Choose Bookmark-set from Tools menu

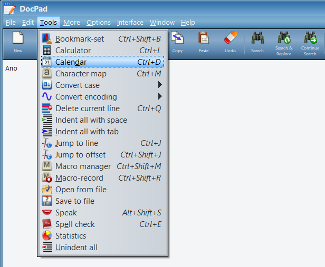pyautogui.click(x=103, y=38)
